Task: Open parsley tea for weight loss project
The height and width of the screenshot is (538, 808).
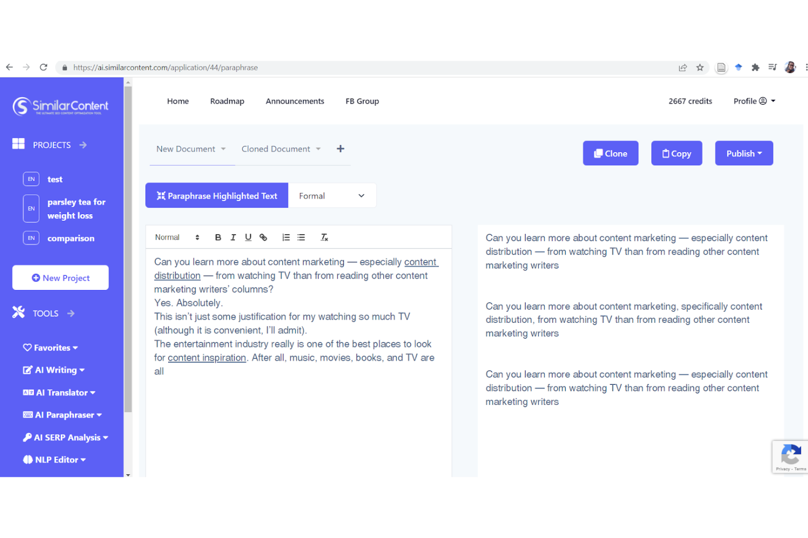Action: (76, 209)
